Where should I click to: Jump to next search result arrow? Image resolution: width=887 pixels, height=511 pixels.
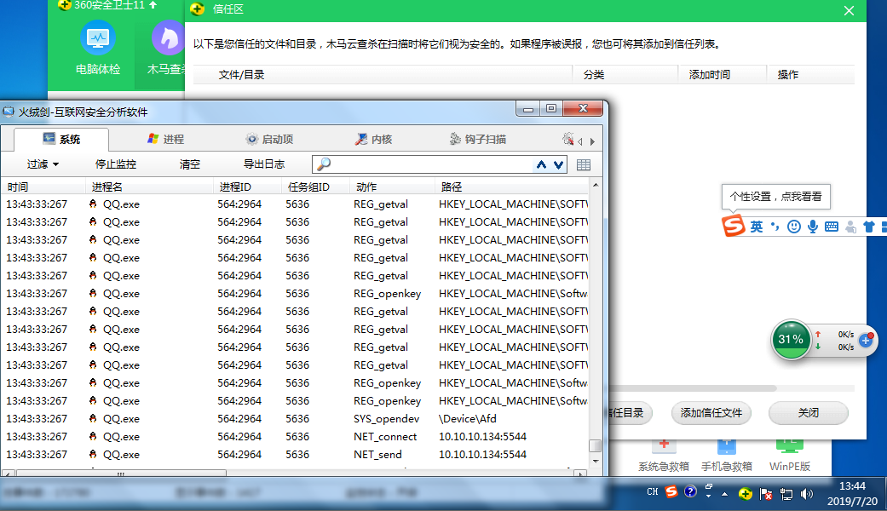(x=558, y=164)
